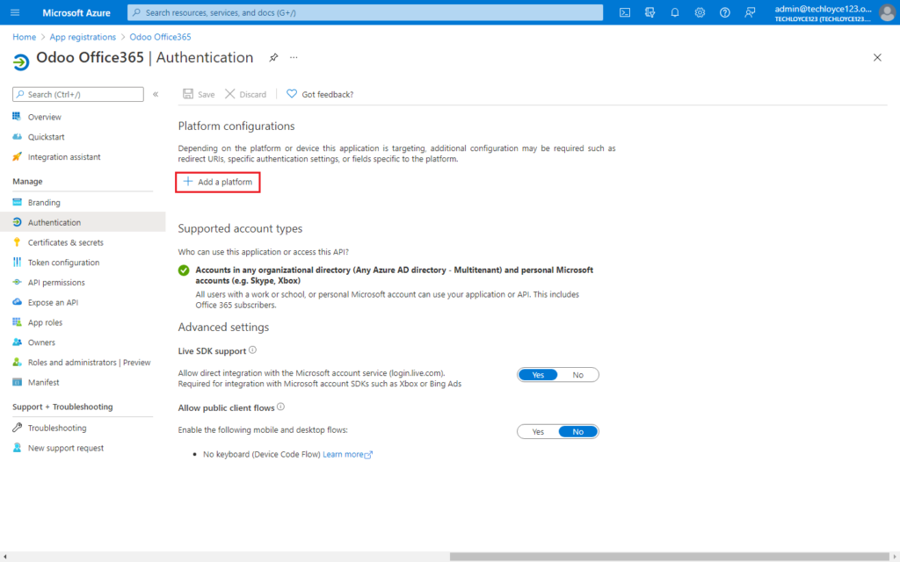Screen dimensions: 900x562
Task: Show Allow public client flows info icon
Action: point(280,407)
